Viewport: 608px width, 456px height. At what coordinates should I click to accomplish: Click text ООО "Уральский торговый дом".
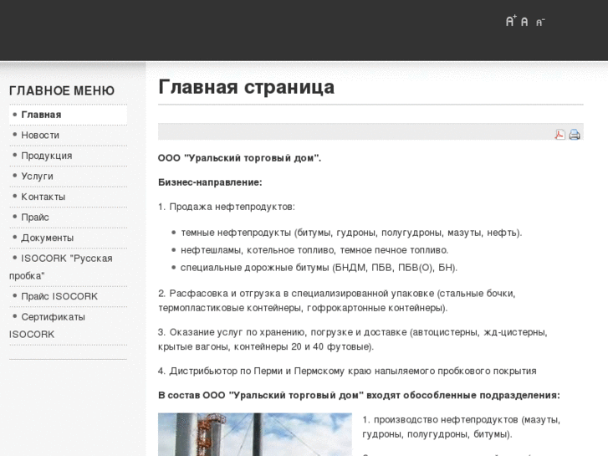[x=240, y=158]
